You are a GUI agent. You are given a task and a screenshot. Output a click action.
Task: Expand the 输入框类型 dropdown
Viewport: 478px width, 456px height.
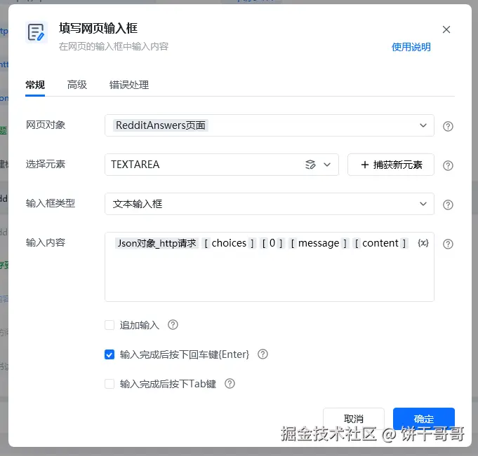(x=423, y=204)
